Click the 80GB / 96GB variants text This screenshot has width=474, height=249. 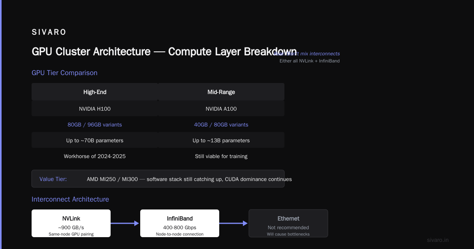click(x=95, y=124)
